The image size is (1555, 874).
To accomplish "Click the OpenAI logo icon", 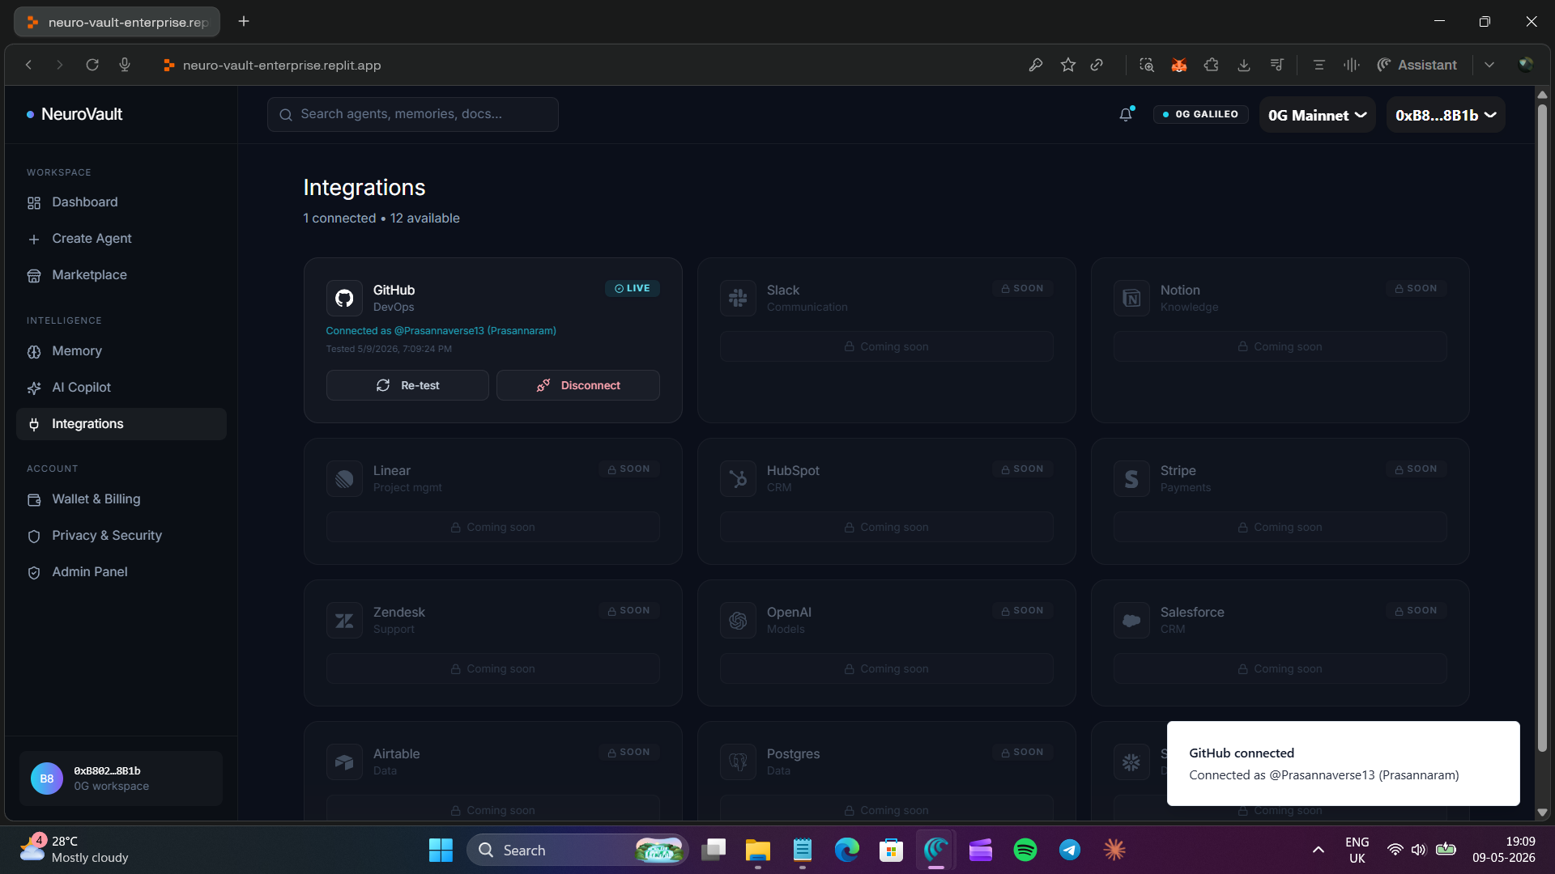I will tap(738, 620).
